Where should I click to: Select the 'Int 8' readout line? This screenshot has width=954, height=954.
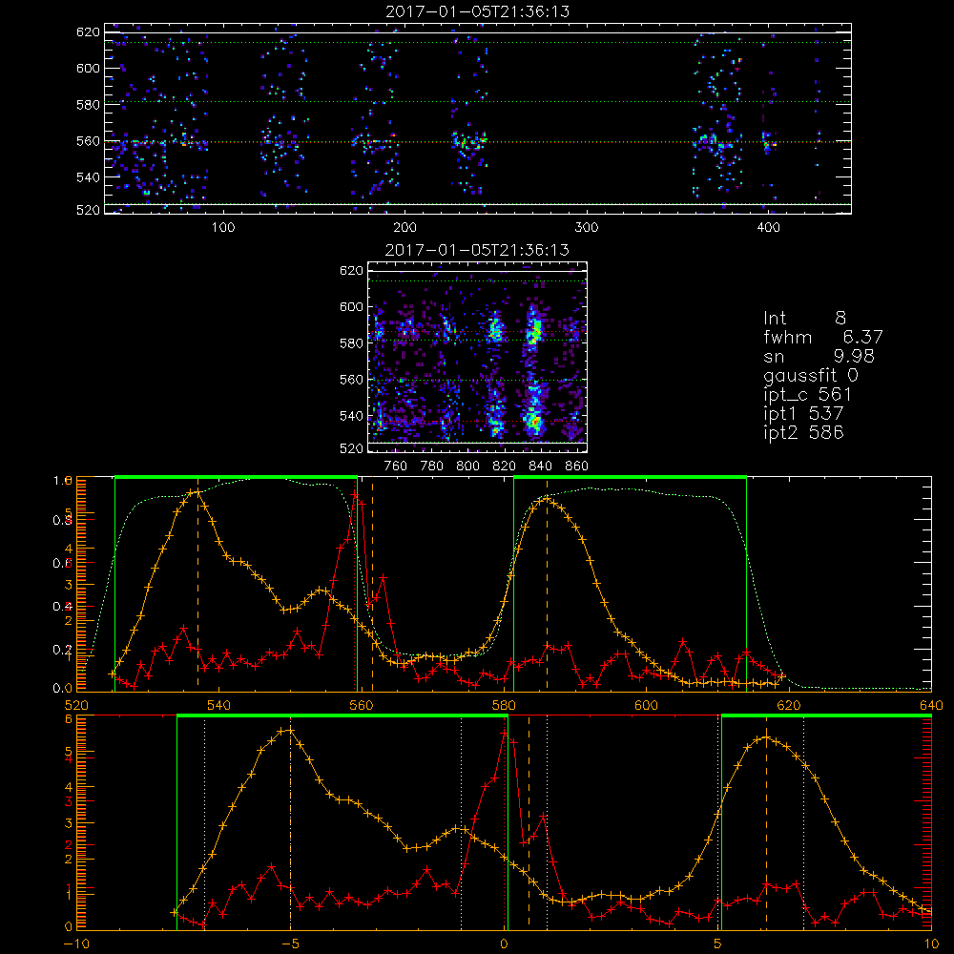(x=804, y=319)
